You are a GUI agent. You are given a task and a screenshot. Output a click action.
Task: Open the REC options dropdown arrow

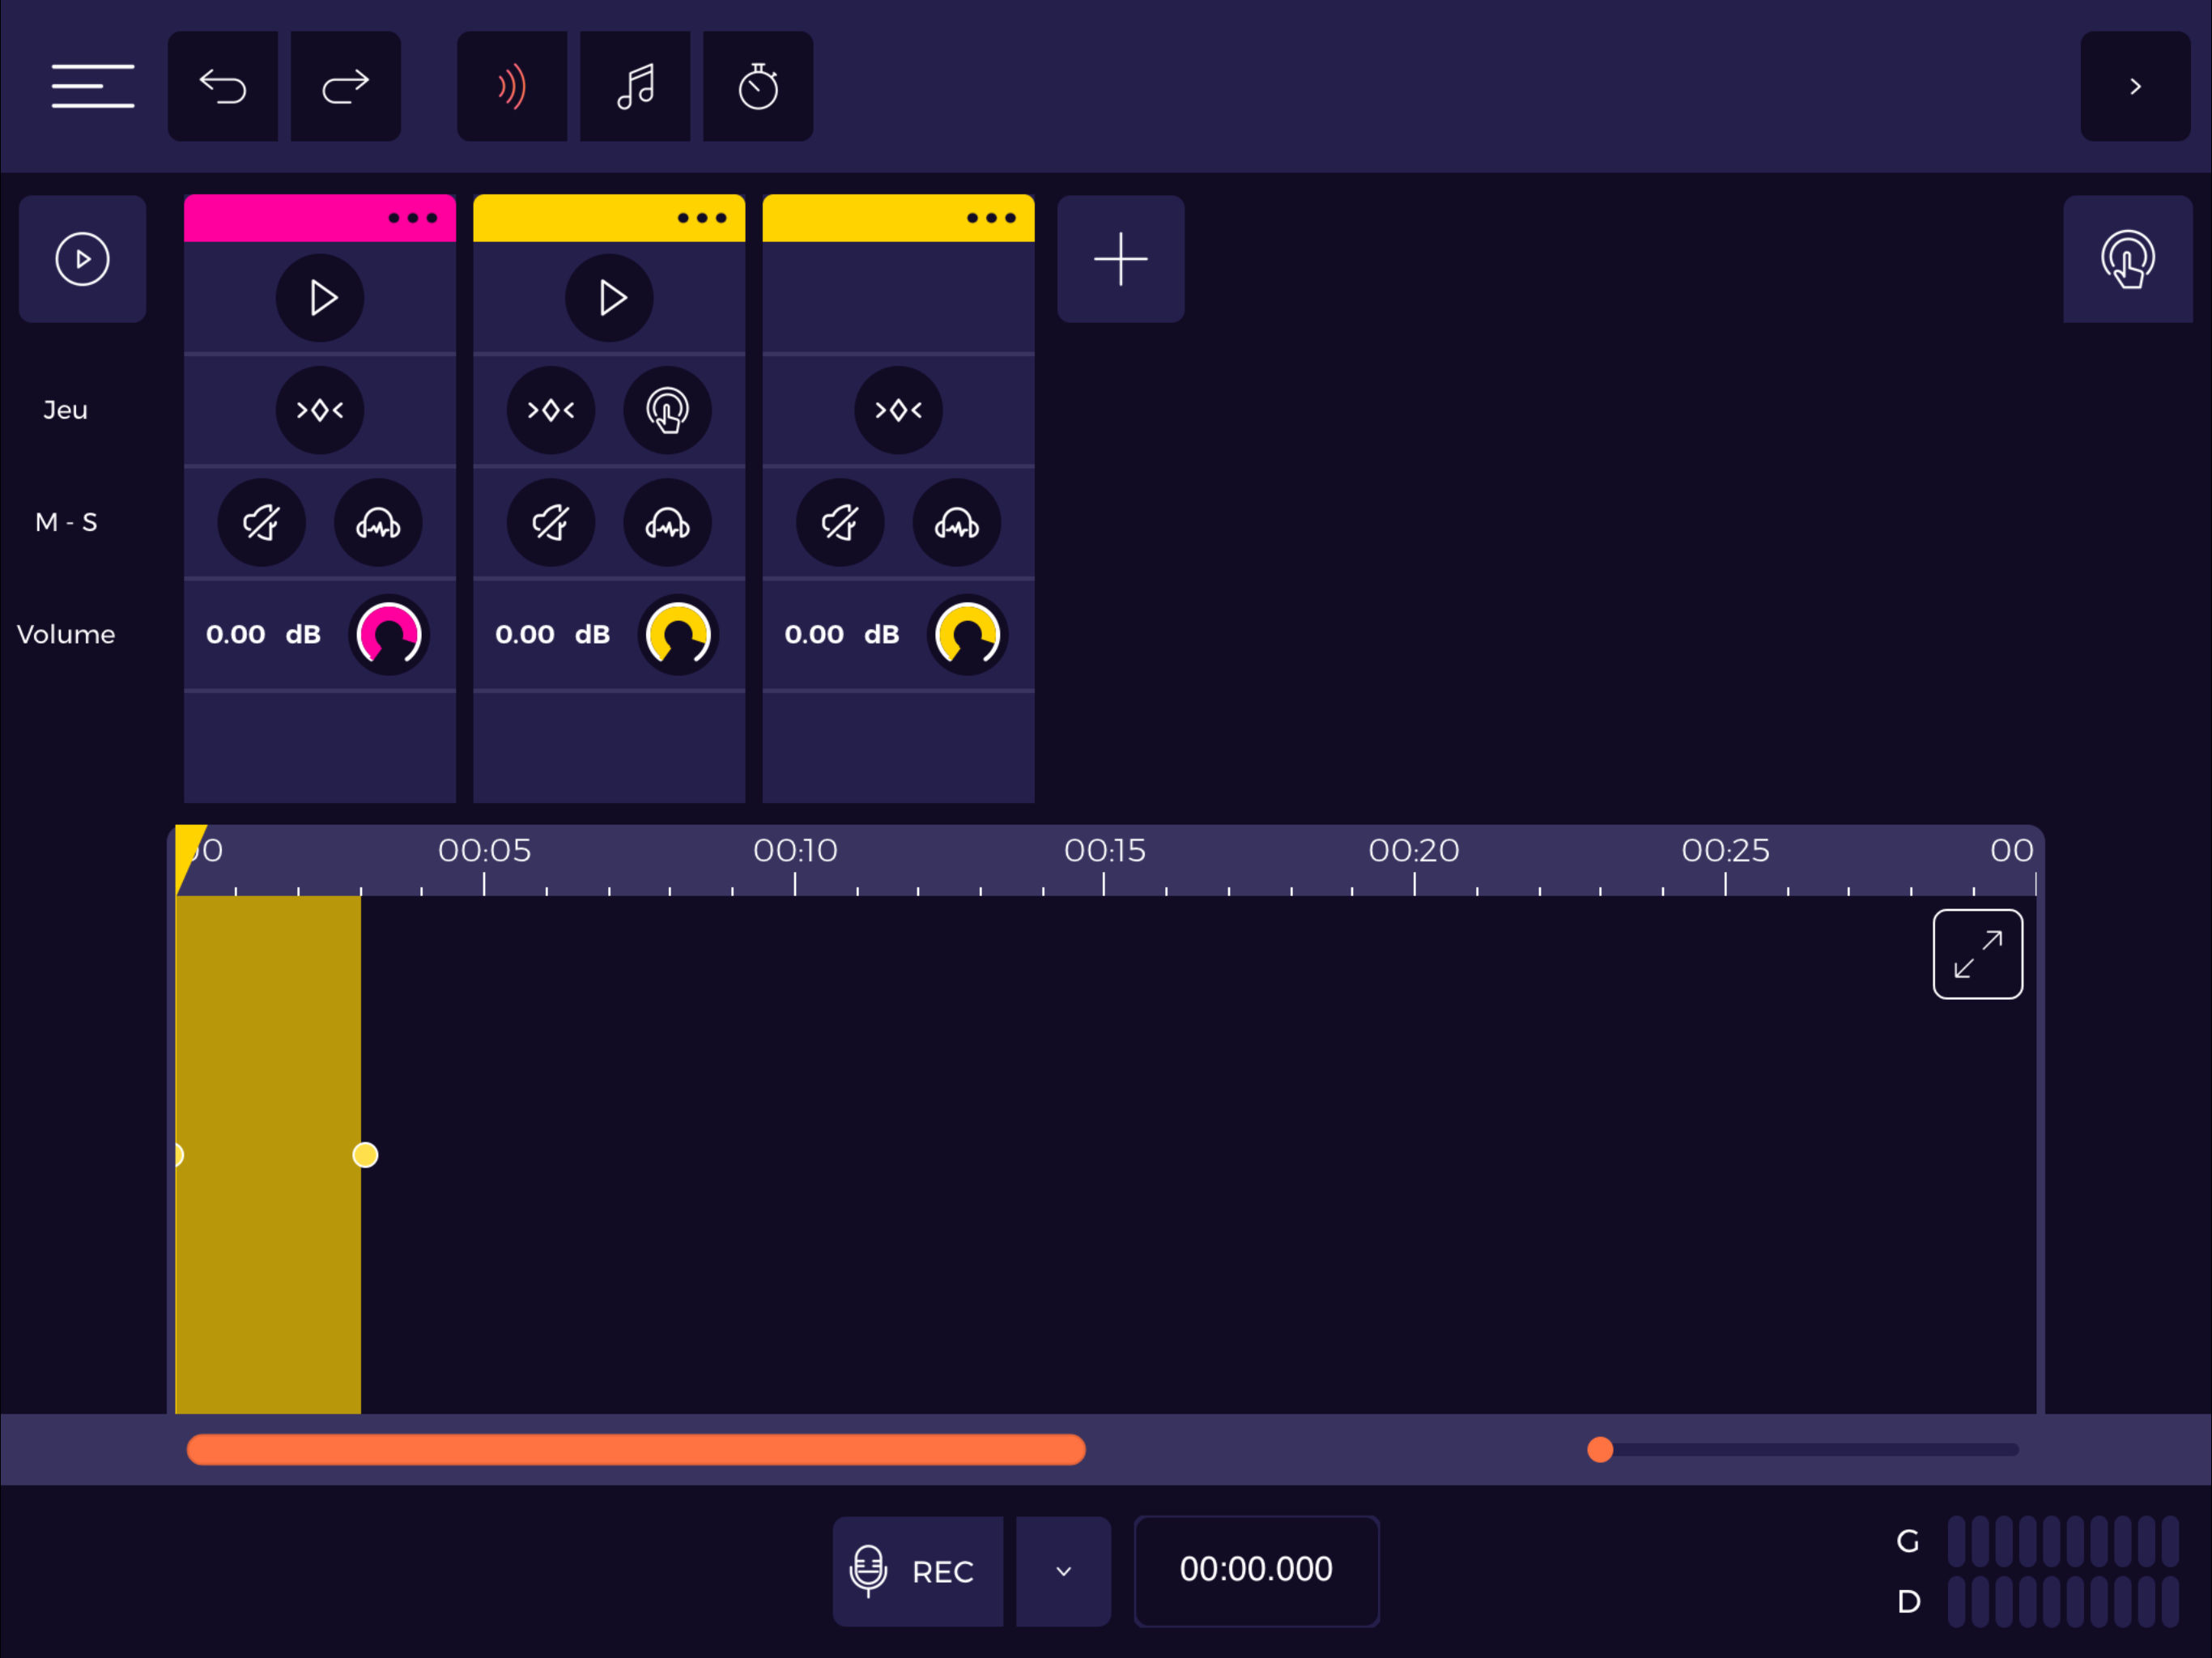pos(1063,1572)
